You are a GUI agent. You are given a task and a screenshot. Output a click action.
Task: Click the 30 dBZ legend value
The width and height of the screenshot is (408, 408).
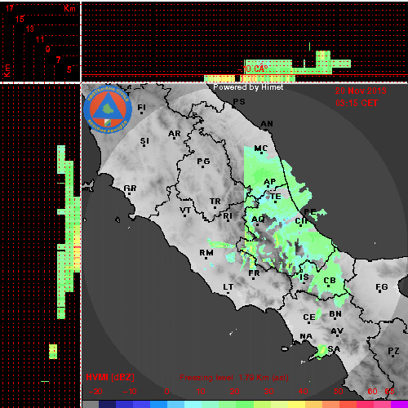(x=268, y=392)
